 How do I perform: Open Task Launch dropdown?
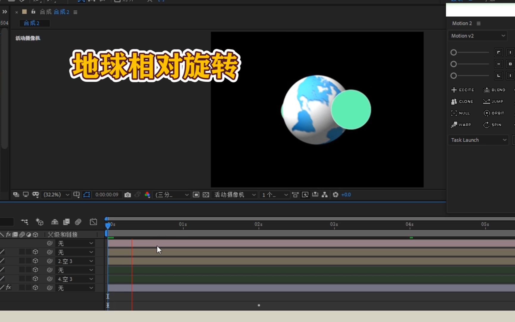[479, 140]
